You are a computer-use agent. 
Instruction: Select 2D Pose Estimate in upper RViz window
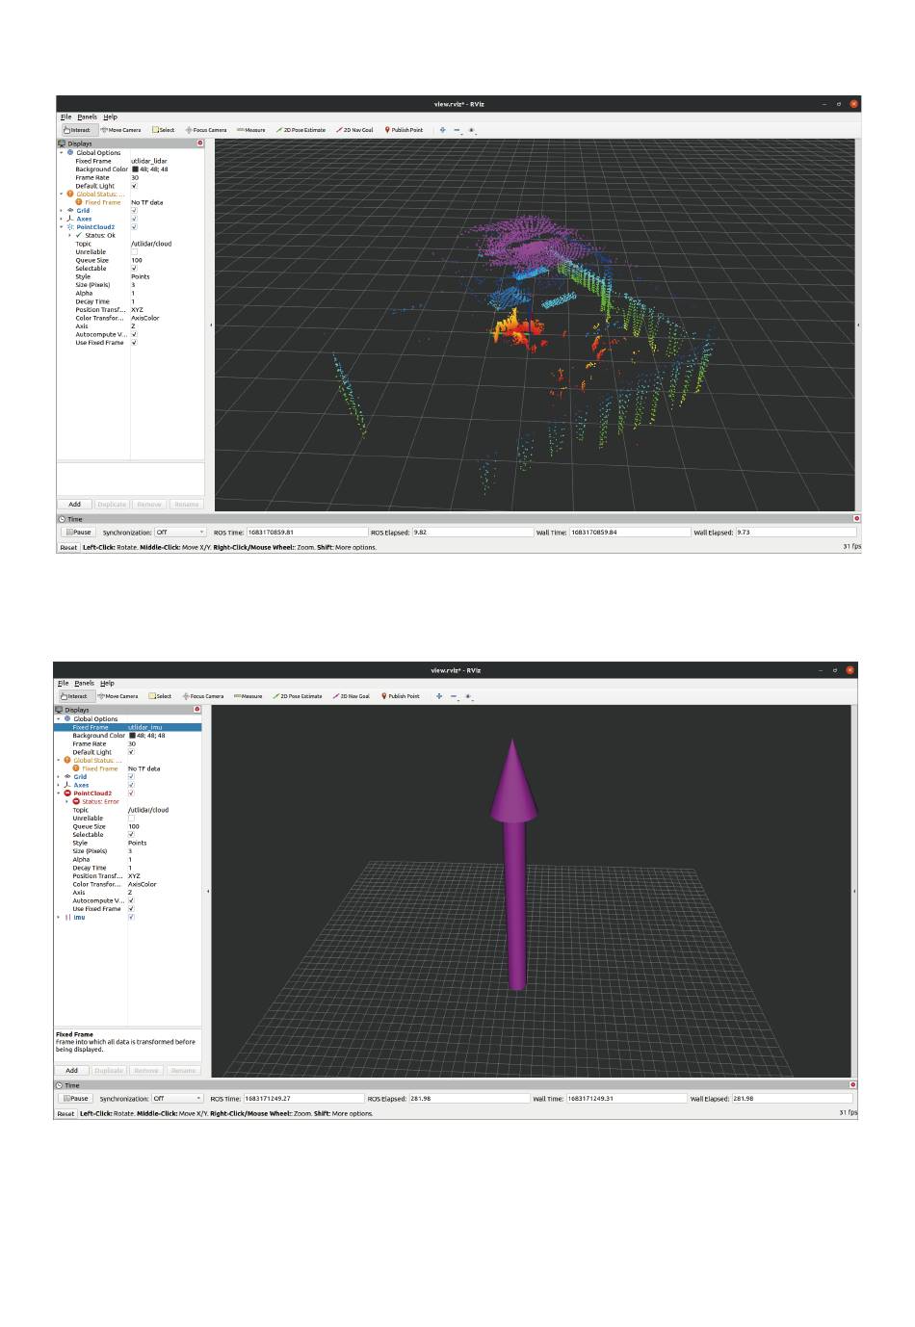point(301,130)
